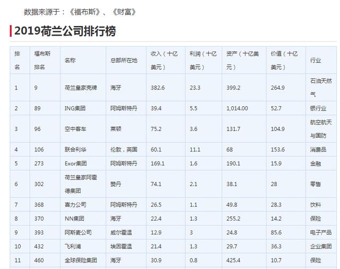This screenshot has width=340, height=269.
Task: Select the 福布斯排名 column header
Action: 42,60
